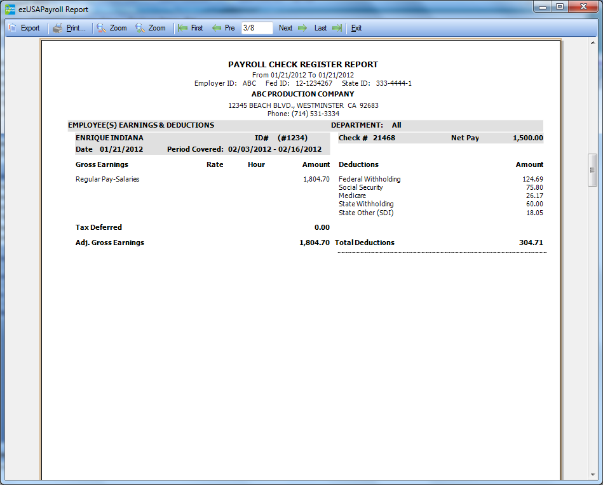Advance to Next report page

(x=292, y=28)
